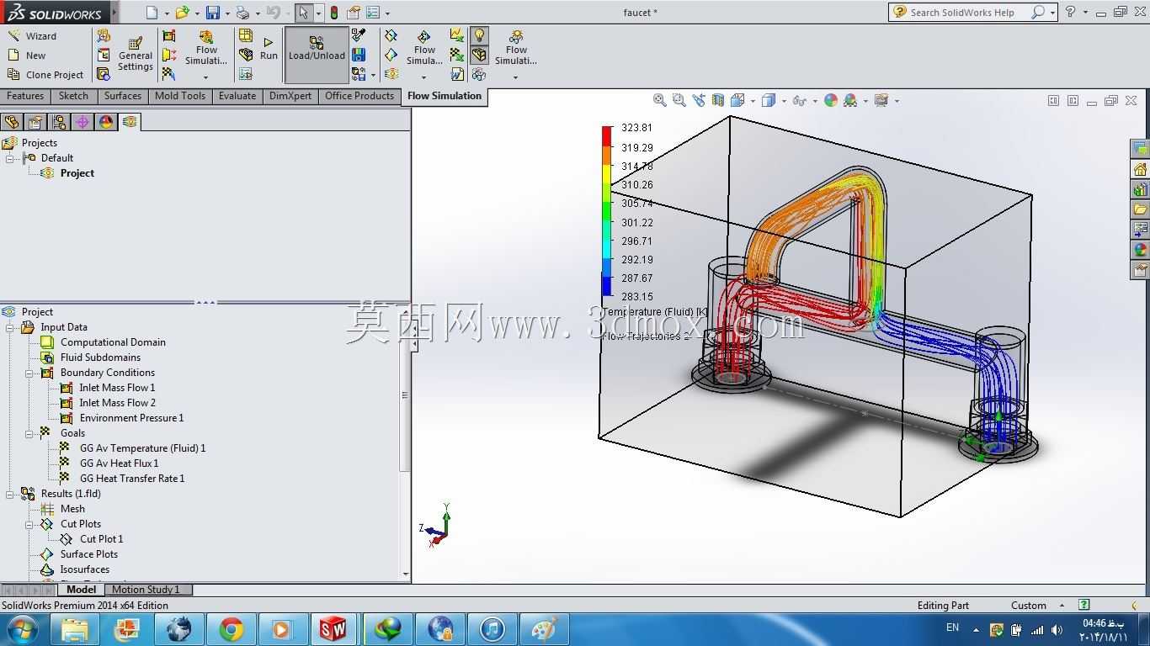Click the Section View icon
The image size is (1150, 646).
click(x=718, y=100)
